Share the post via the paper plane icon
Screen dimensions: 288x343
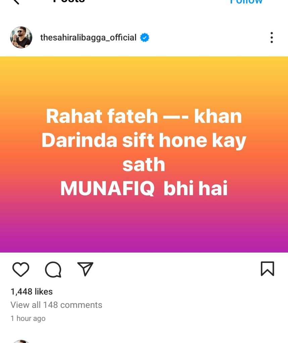tap(85, 269)
